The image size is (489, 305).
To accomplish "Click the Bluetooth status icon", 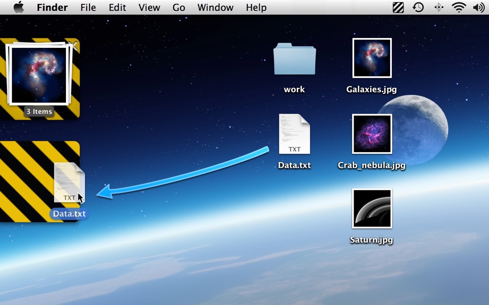I will [439, 7].
